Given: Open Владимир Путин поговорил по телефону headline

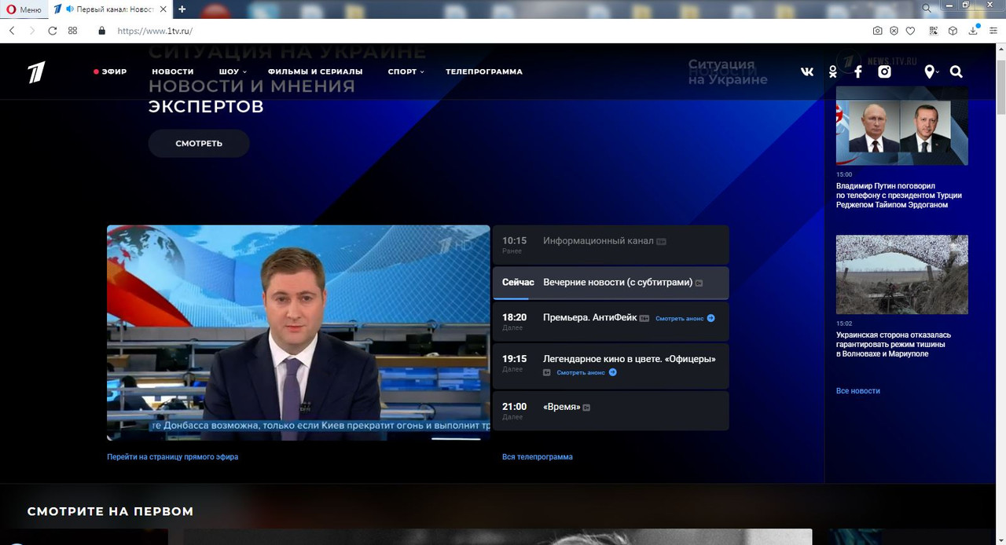Looking at the screenshot, I should click(899, 196).
